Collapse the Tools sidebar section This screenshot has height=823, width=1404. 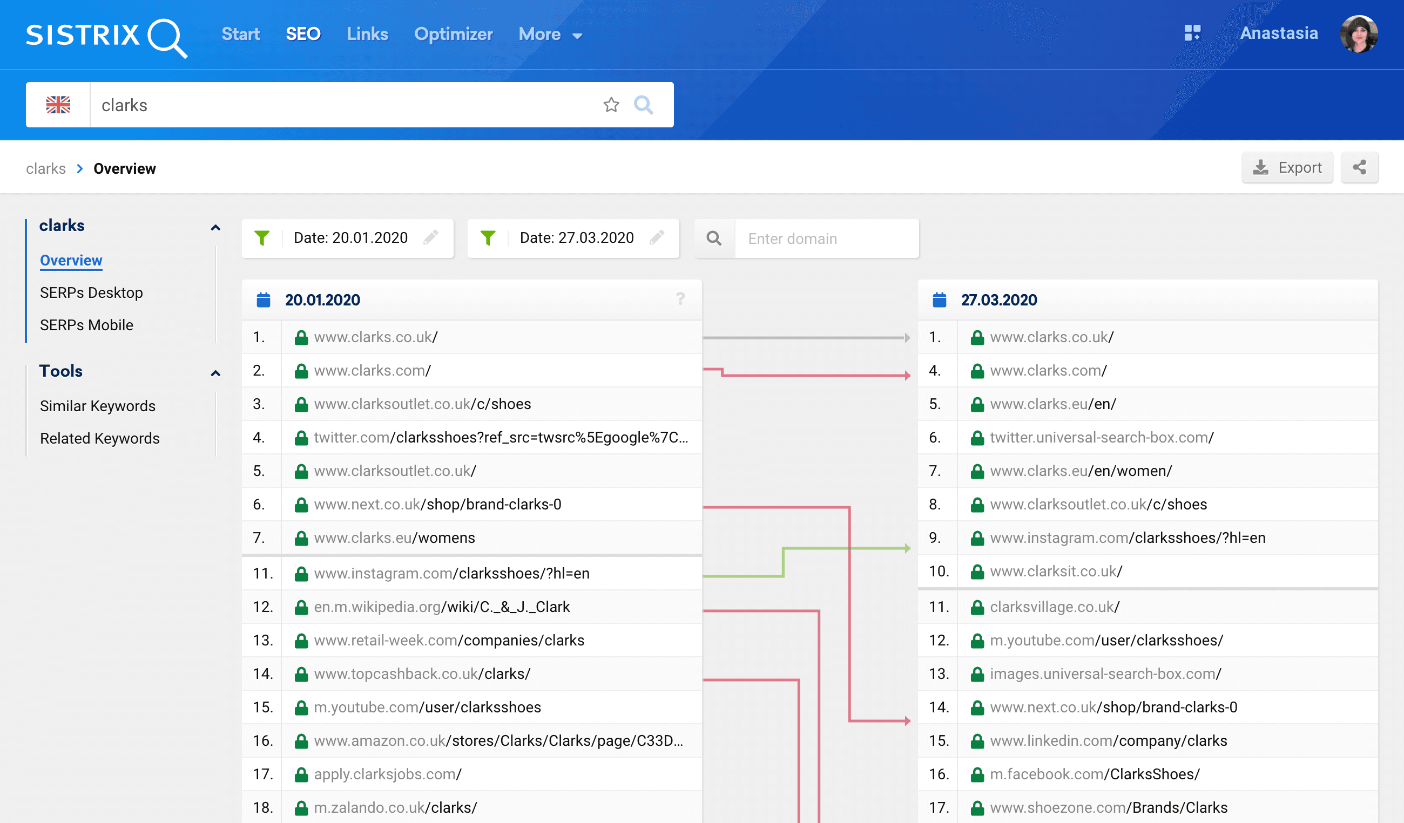point(215,373)
